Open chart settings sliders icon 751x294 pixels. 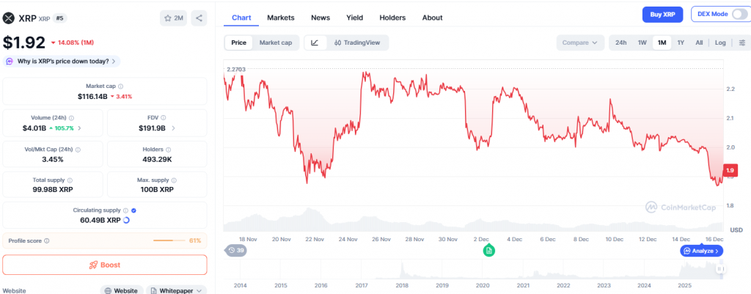742,43
